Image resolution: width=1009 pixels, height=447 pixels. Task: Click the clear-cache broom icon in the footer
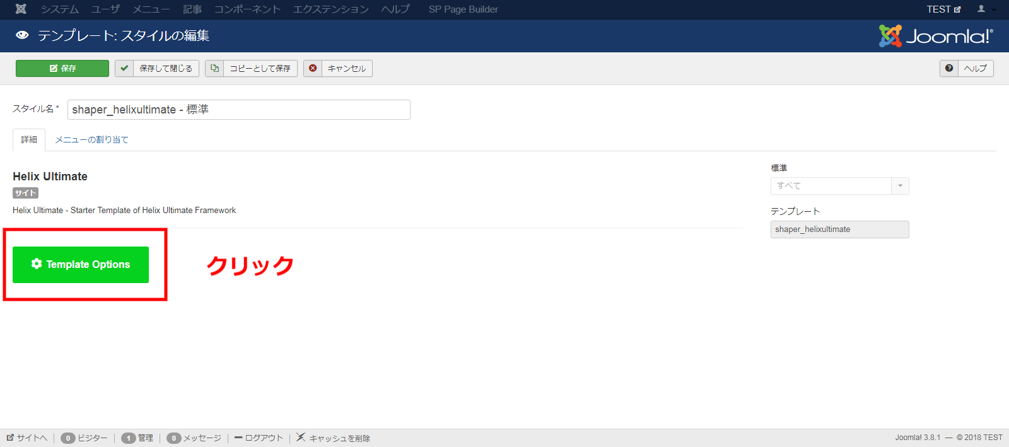point(301,437)
